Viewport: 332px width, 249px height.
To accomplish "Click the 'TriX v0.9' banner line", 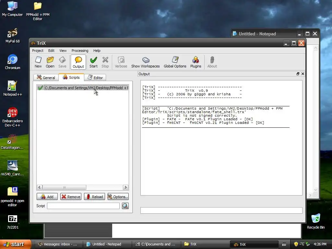I will point(196,91).
